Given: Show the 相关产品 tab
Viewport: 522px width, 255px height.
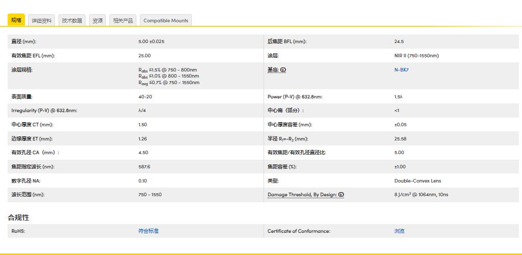Looking at the screenshot, I should point(123,21).
